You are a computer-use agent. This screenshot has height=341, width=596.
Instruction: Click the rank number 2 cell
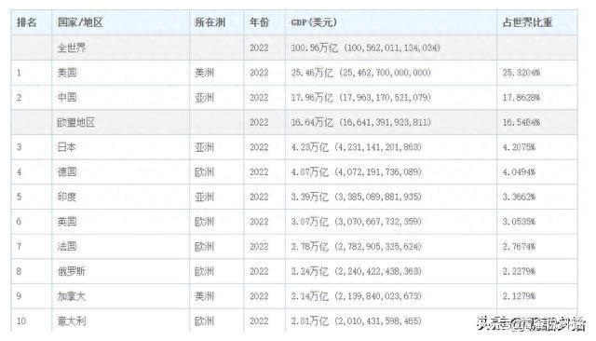(19, 98)
